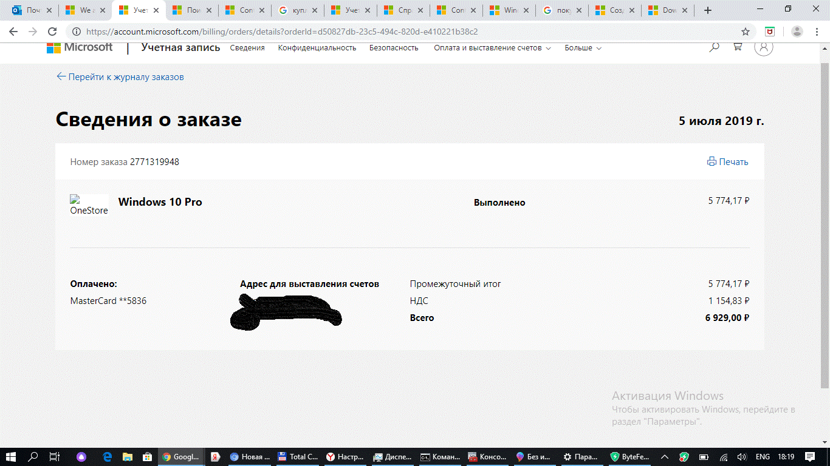
Task: Open network Wi-Fi tray icon
Action: click(723, 456)
